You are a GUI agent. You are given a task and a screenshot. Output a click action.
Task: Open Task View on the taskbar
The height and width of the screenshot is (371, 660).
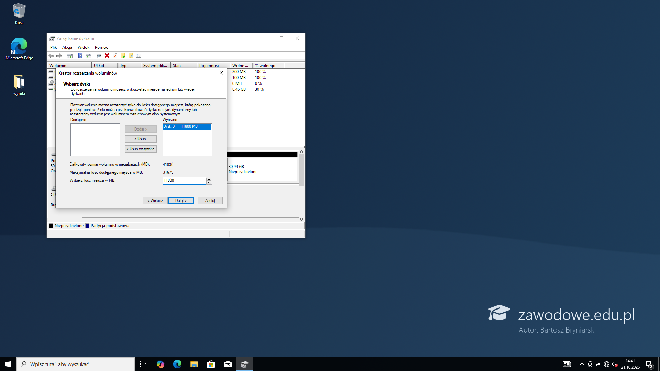point(143,364)
